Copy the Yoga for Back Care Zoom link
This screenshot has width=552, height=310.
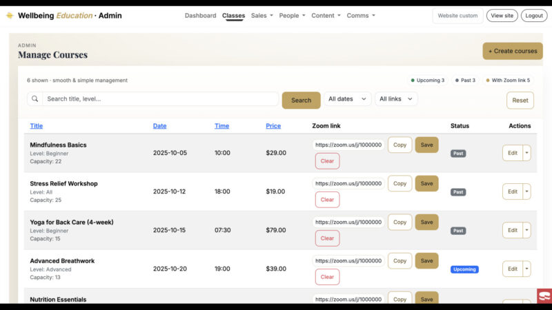400,222
